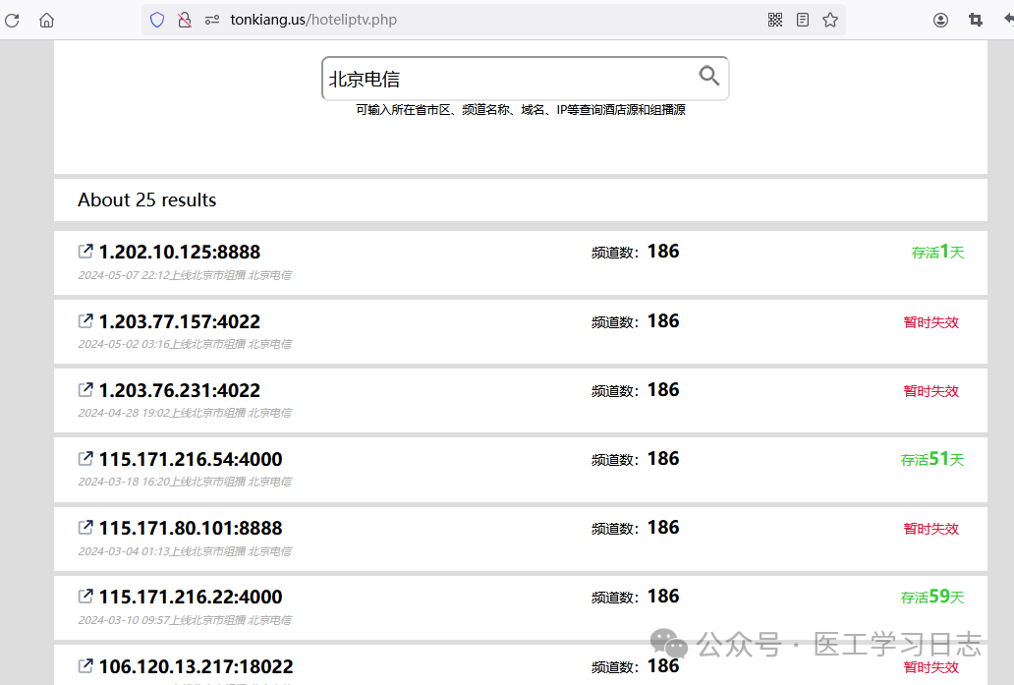The width and height of the screenshot is (1014, 685).
Task: Click 频道数 186 for 115.171.216.22:4000
Action: click(x=635, y=597)
